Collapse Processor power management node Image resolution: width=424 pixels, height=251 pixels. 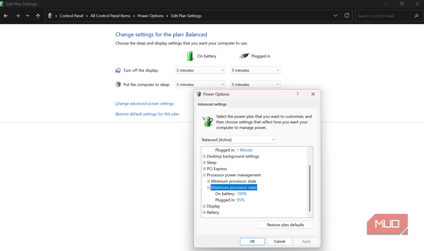click(x=204, y=175)
